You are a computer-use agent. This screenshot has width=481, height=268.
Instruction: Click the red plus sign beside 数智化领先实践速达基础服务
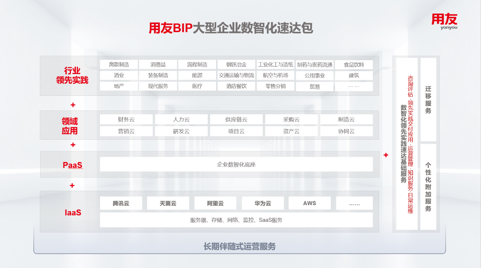[x=386, y=155]
